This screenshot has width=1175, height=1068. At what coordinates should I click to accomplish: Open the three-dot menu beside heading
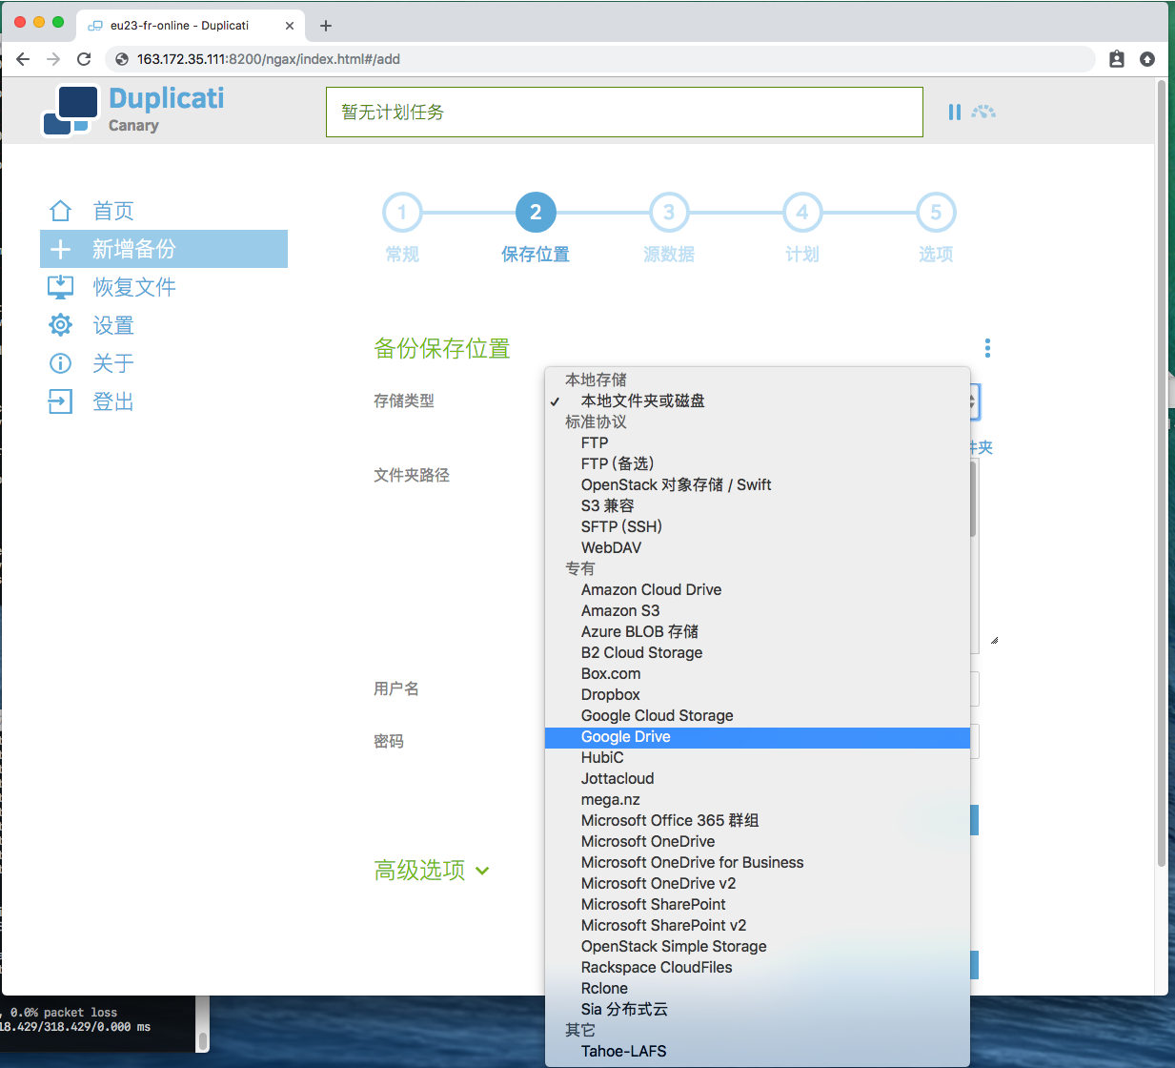987,348
